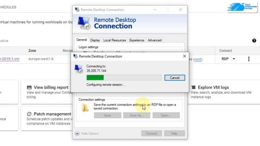Click the connection progress bar
This screenshot has width=260, height=146.
coord(124,77)
